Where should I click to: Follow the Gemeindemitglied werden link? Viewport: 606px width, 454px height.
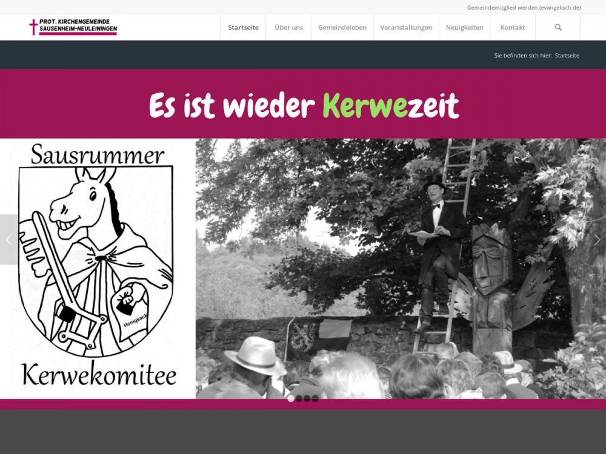pyautogui.click(x=524, y=7)
